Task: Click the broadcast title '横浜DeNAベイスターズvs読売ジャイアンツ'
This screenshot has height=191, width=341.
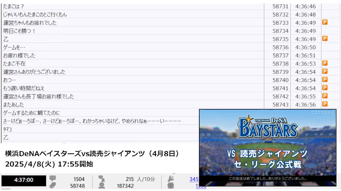Action: 75,154
